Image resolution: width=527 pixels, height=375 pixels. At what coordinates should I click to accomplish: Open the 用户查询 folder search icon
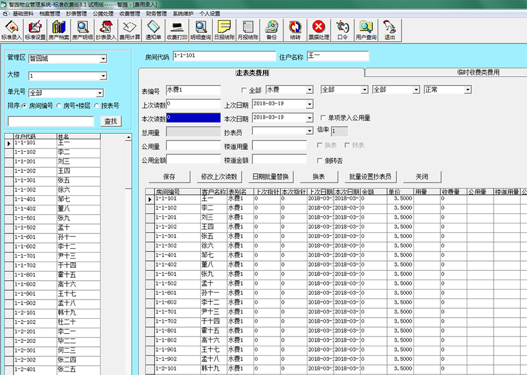point(366,30)
